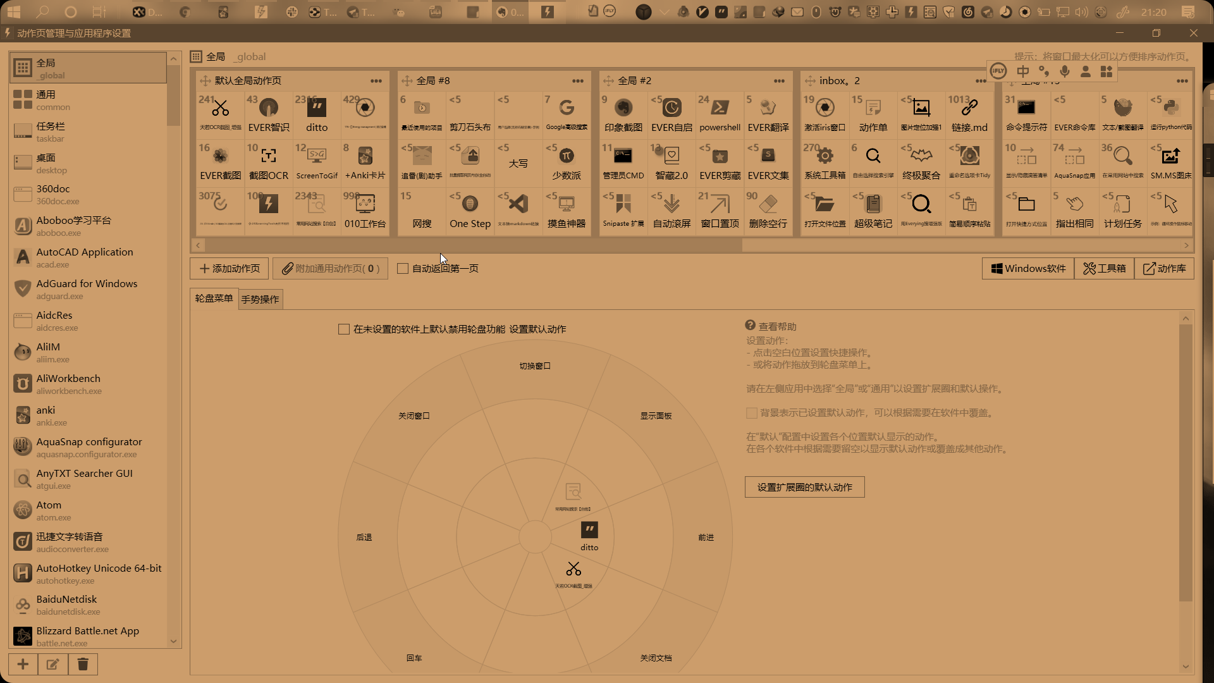Click the wheel menu panel vertical scrollbar
1214x683 pixels.
(1186, 463)
